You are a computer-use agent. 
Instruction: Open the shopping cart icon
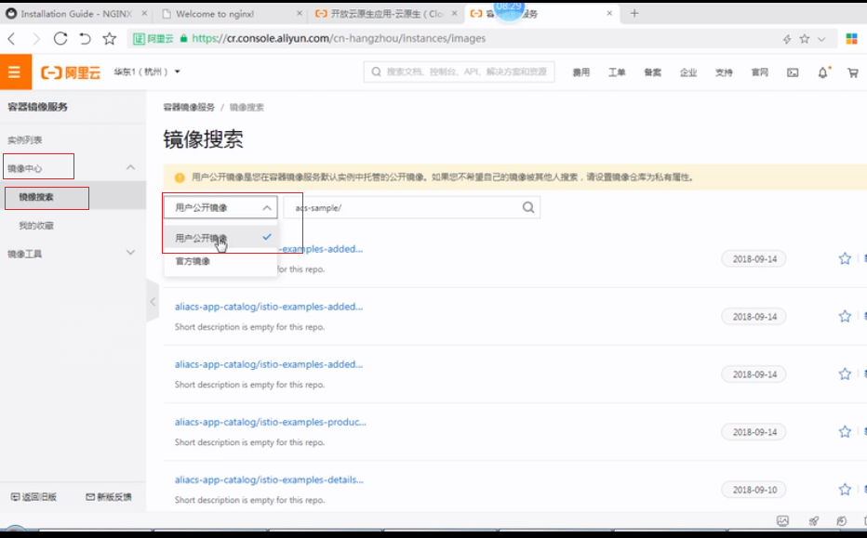point(853,72)
